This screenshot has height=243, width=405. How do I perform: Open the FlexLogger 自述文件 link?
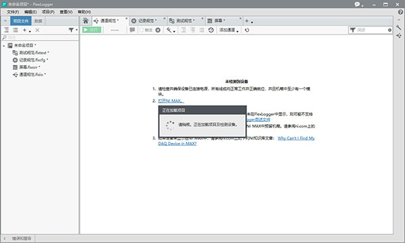(258, 119)
